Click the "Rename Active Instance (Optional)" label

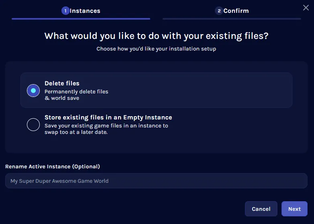tap(53, 166)
